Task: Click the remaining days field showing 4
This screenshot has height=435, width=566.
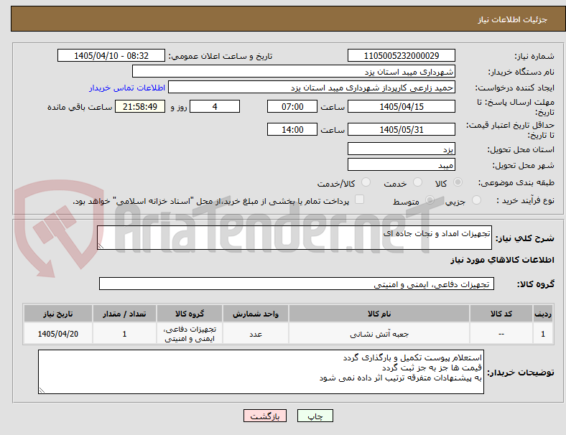Action: coord(215,106)
